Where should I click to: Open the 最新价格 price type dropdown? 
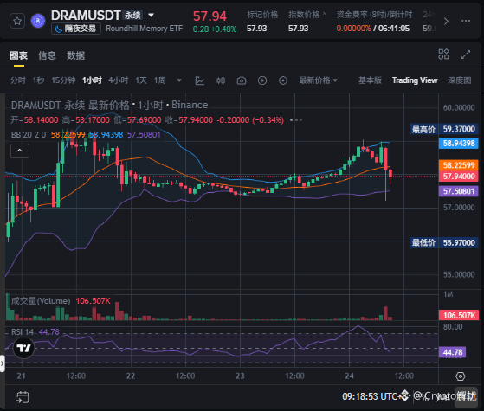tap(319, 80)
